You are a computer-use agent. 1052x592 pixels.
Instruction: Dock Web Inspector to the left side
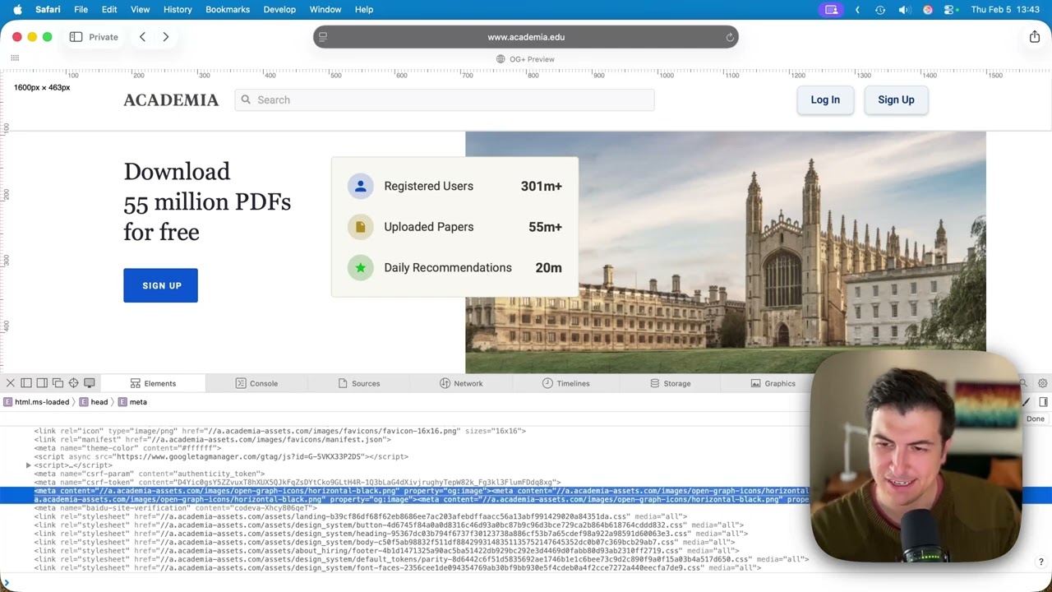26,383
